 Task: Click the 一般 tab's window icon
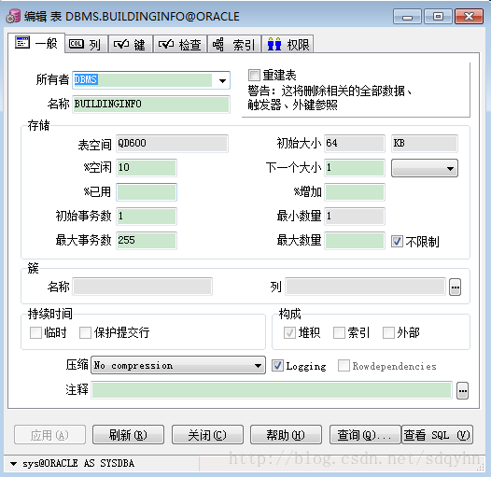[x=22, y=42]
